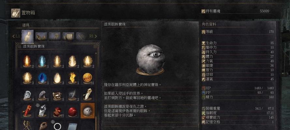Image resolution: width=290 pixels, height=130 pixels.
Task: Open the scroll-shaped category tab
Action: tap(68, 36)
